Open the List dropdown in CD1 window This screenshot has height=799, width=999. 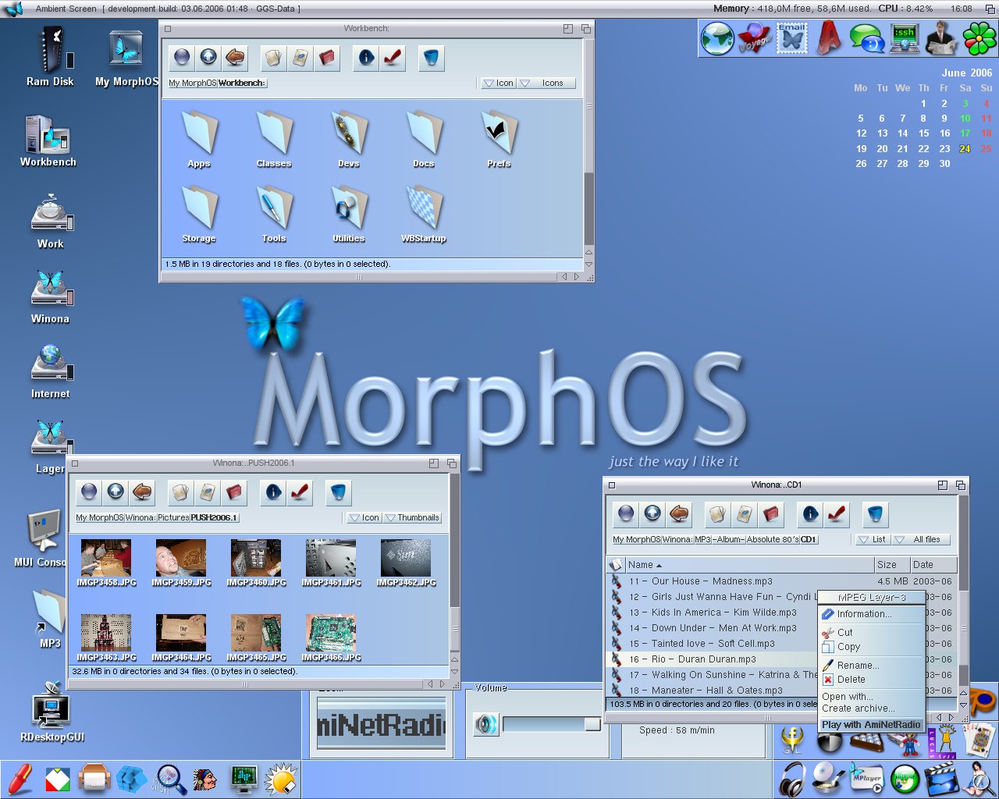[x=872, y=539]
